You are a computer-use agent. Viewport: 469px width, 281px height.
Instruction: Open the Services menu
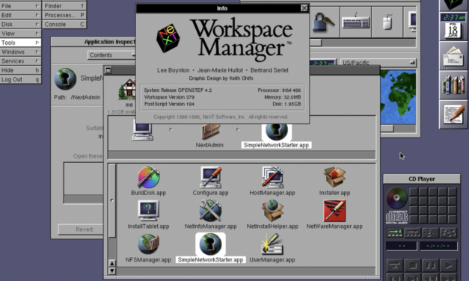(20, 61)
